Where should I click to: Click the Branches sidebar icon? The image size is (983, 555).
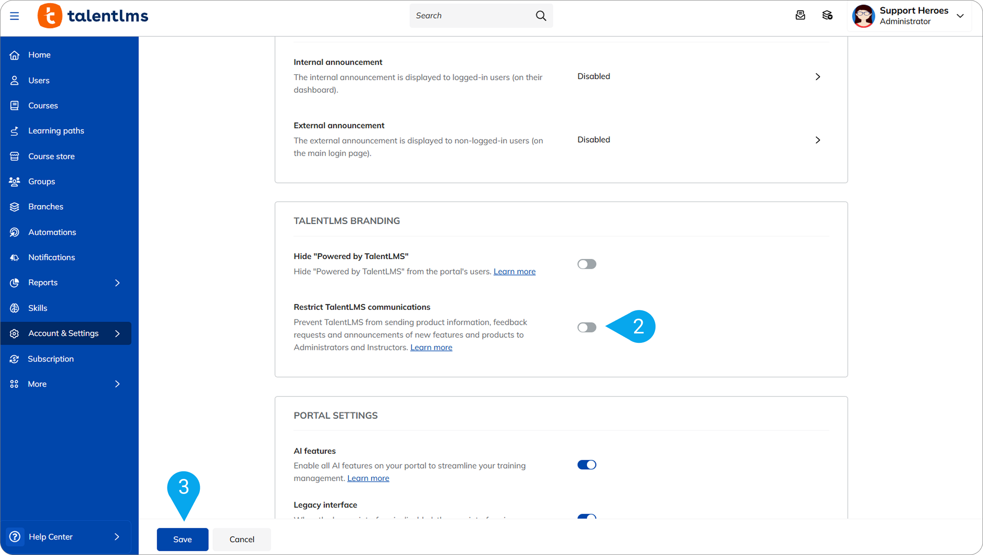pyautogui.click(x=15, y=207)
